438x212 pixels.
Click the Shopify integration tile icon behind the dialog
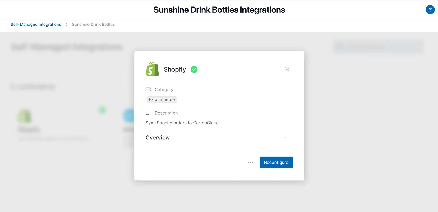(25, 115)
